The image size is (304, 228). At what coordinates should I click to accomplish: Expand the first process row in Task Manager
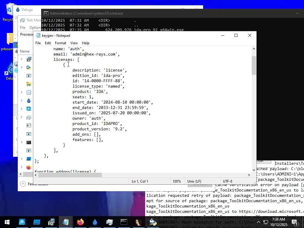[x=21, y=59]
